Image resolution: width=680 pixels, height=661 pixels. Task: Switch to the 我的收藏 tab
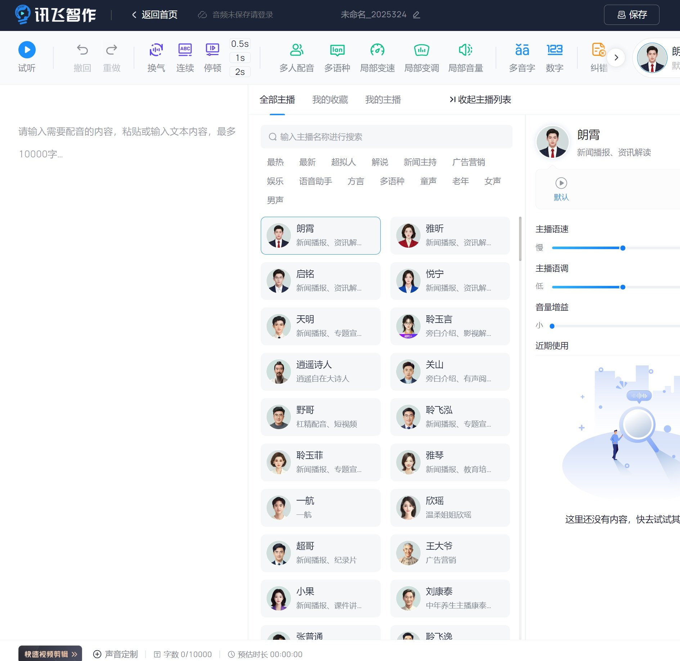330,100
